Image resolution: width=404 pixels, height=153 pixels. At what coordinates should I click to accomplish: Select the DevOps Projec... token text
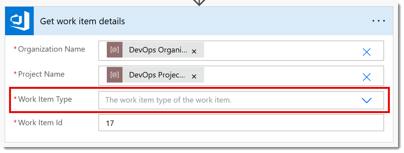coord(157,75)
